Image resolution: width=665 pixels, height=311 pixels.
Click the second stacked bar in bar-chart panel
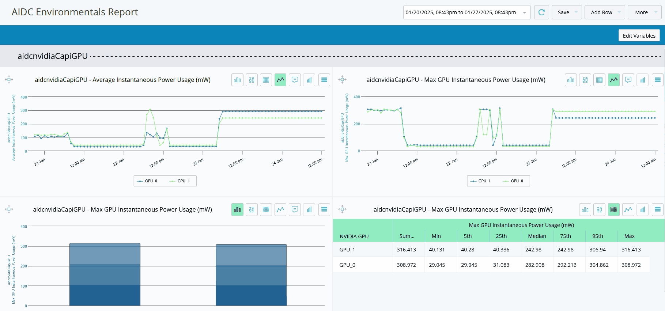tap(251, 275)
